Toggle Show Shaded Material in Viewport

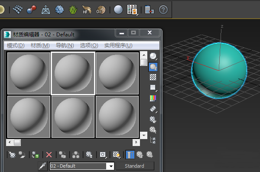click(117, 155)
